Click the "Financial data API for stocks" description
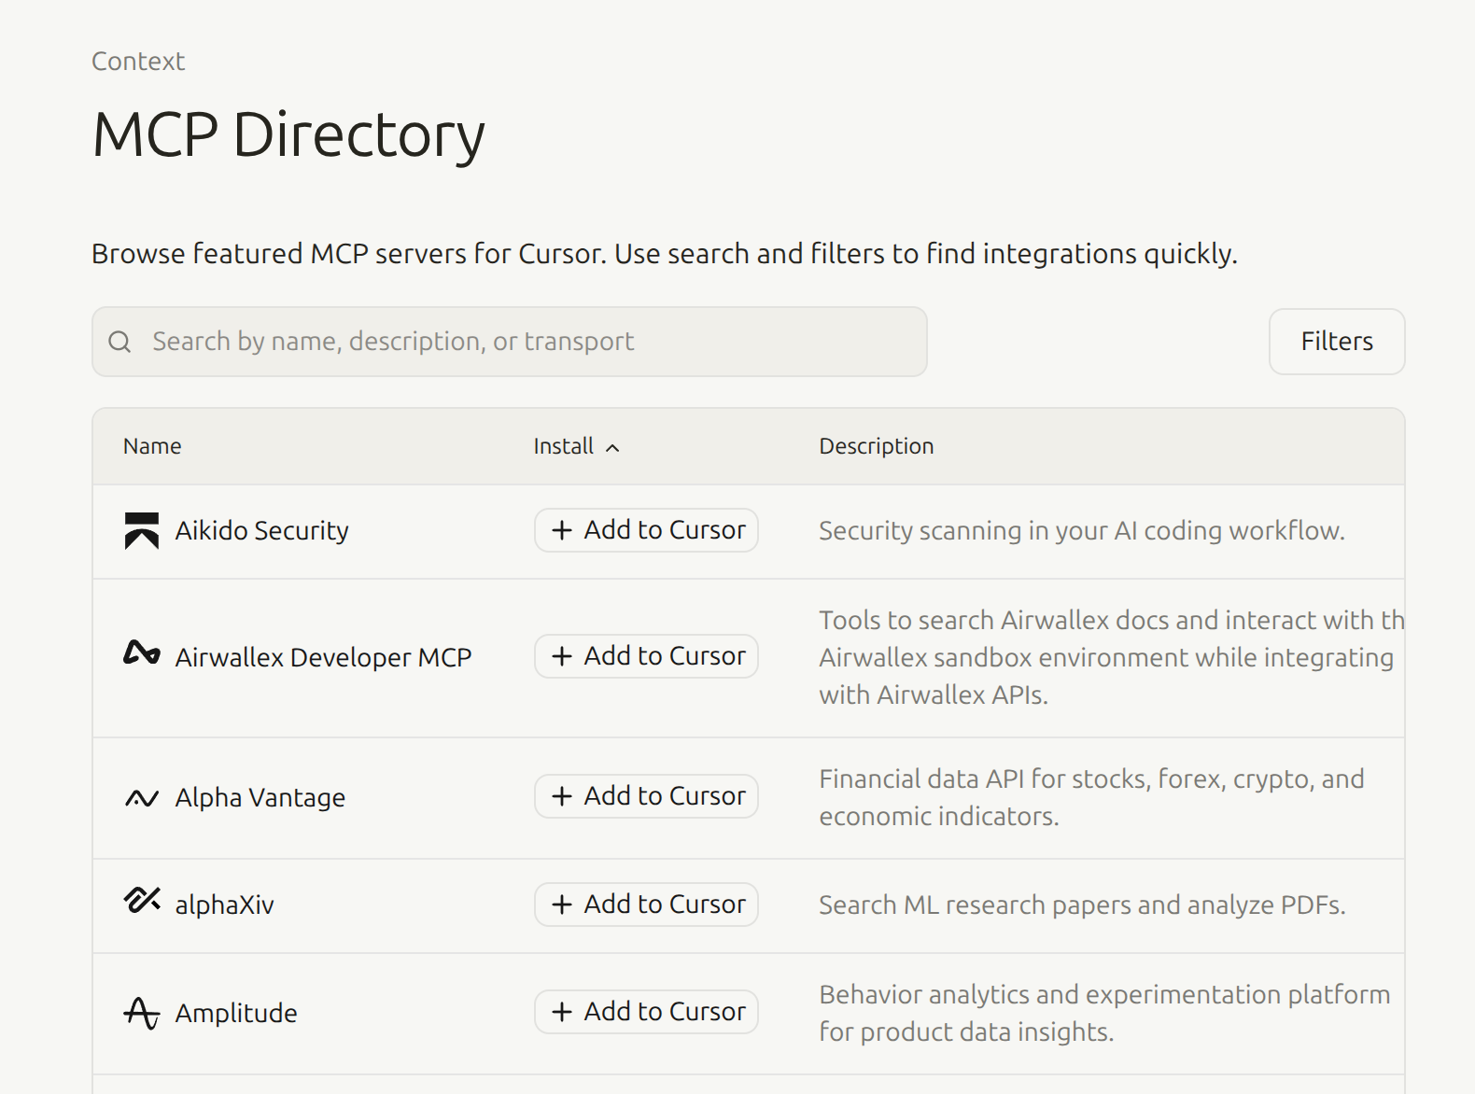The image size is (1475, 1094). point(1092,797)
